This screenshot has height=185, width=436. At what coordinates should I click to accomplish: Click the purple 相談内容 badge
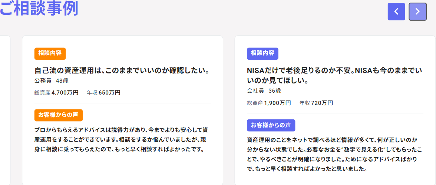[262, 53]
